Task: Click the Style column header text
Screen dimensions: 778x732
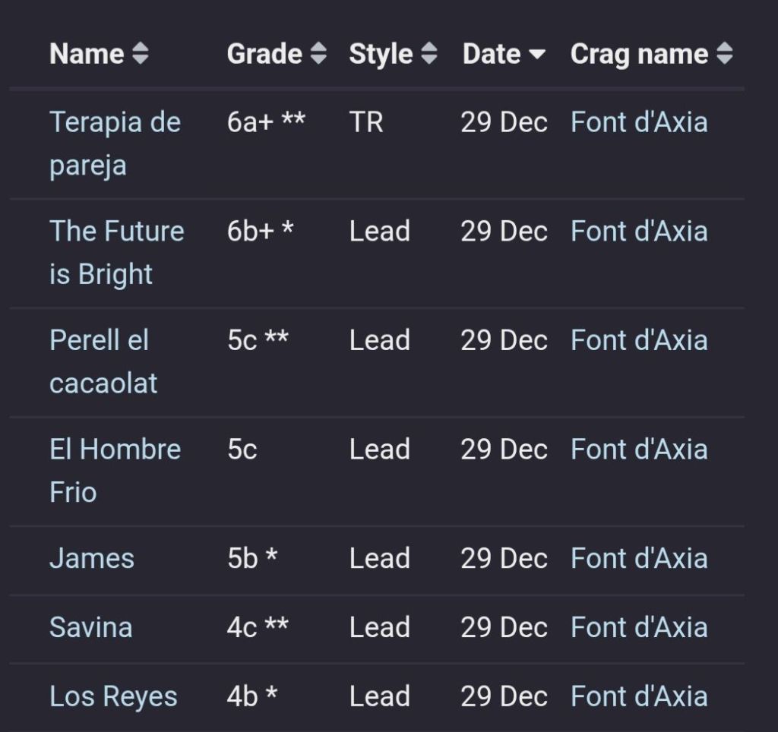Action: click(x=381, y=54)
